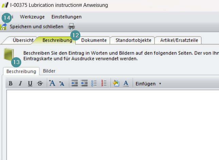This screenshot has width=219, height=160.
Task: Open the Einfügen dropdown
Action: coord(148,84)
